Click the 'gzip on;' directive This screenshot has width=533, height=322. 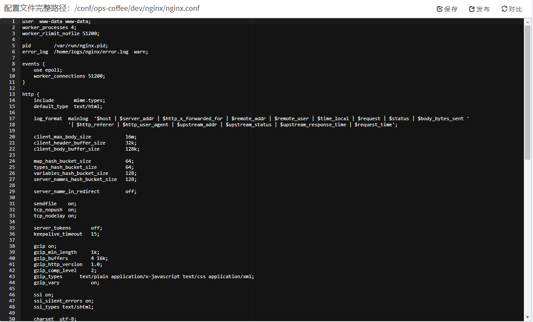pos(45,246)
